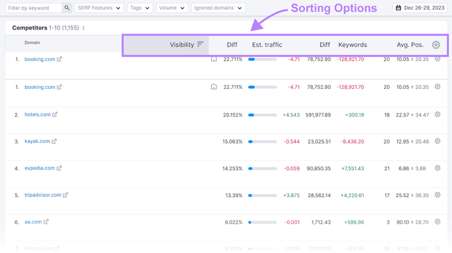Open aa.com external link icon

coord(46,222)
